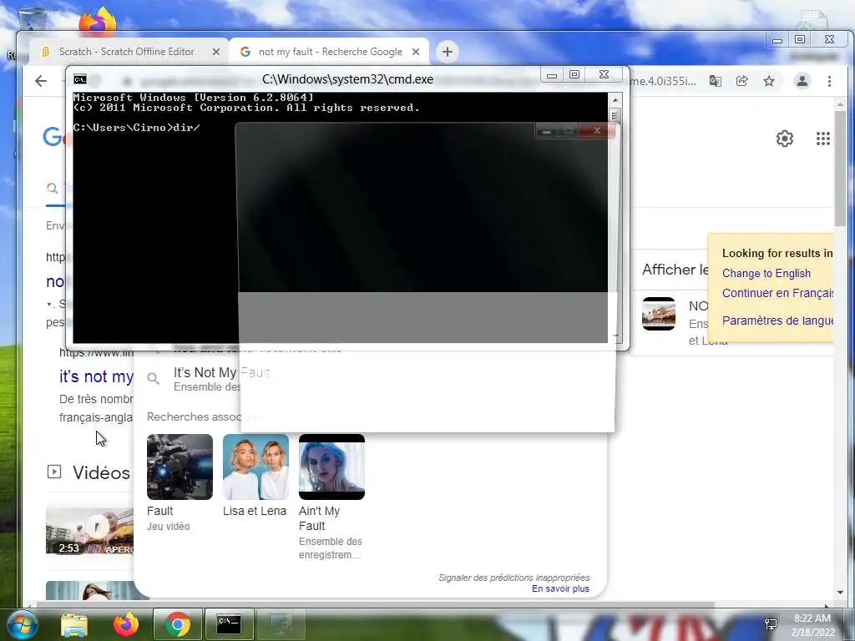Open a new Chrome tab with plus button
Image resolution: width=855 pixels, height=641 pixels.
(x=448, y=52)
